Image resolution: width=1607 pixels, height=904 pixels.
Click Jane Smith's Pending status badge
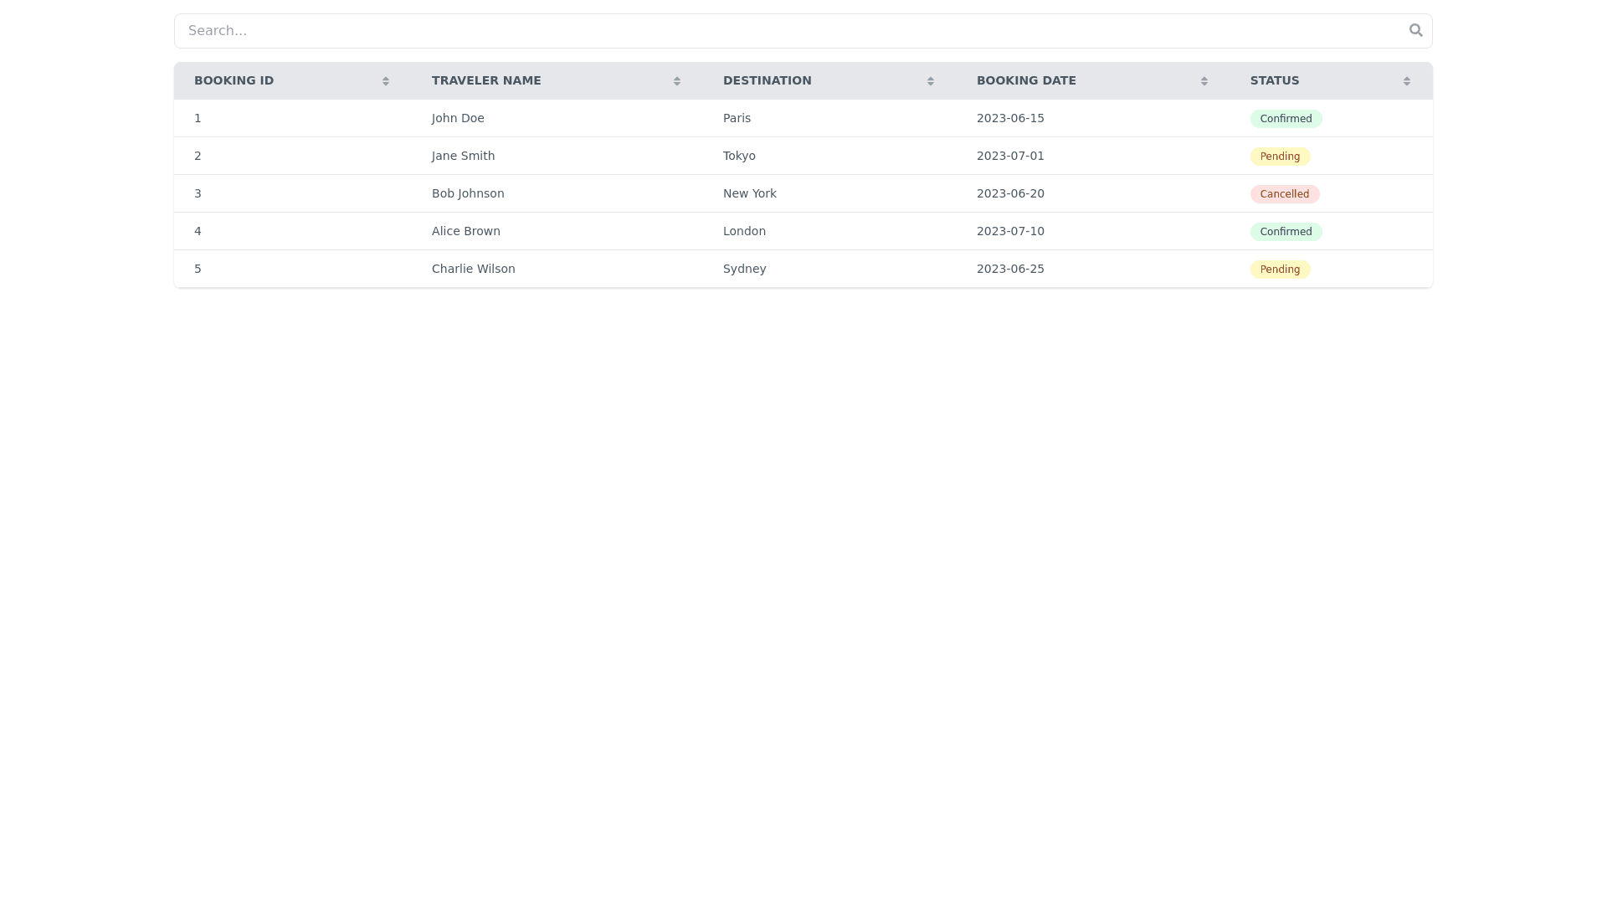1280,157
